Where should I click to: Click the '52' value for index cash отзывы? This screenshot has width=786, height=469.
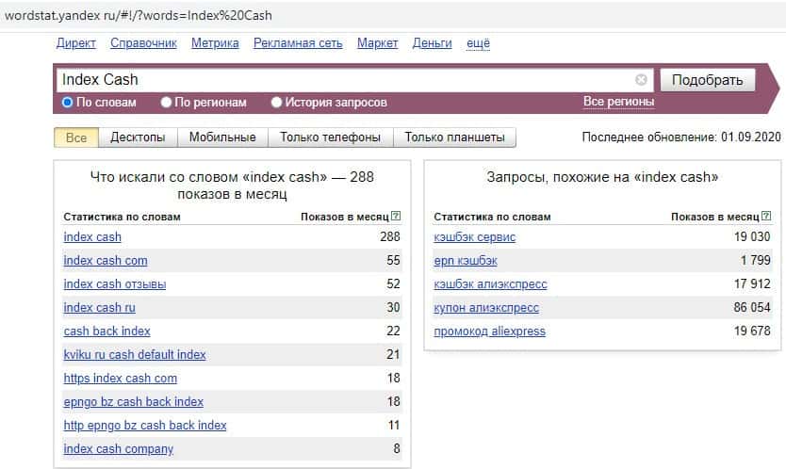pyautogui.click(x=393, y=283)
